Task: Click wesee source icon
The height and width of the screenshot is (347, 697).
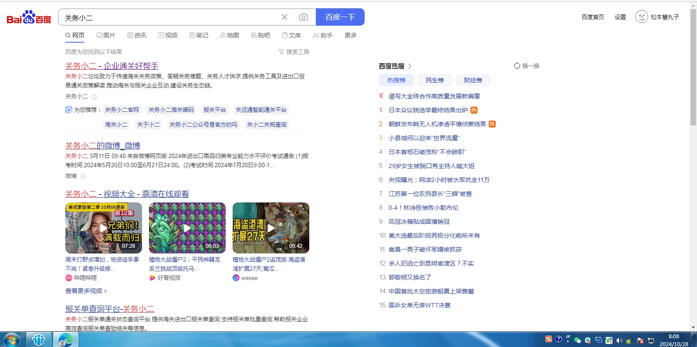Action: (236, 278)
